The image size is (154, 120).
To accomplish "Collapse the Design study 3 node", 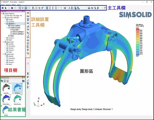I will coord(3,54).
